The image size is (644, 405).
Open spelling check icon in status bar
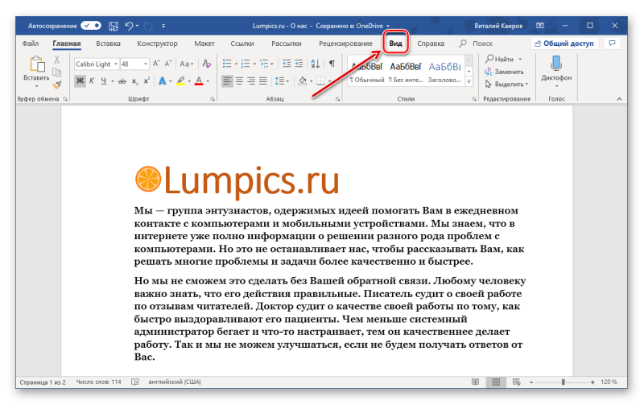(x=134, y=382)
